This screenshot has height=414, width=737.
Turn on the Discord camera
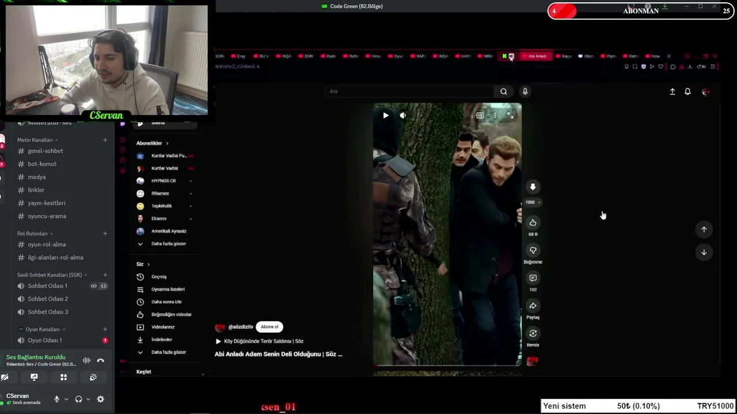click(5, 377)
